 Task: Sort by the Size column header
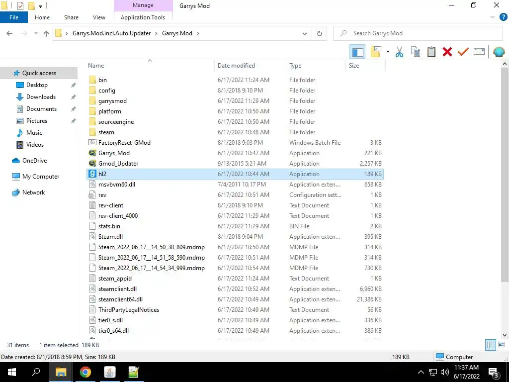(354, 66)
